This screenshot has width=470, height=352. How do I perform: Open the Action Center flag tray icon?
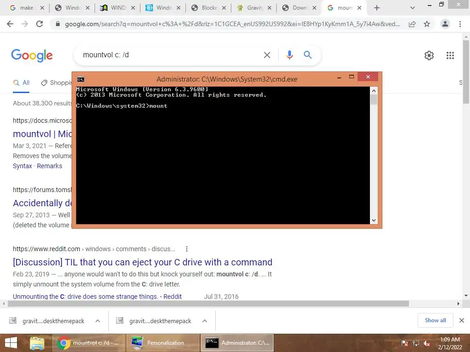[404, 343]
